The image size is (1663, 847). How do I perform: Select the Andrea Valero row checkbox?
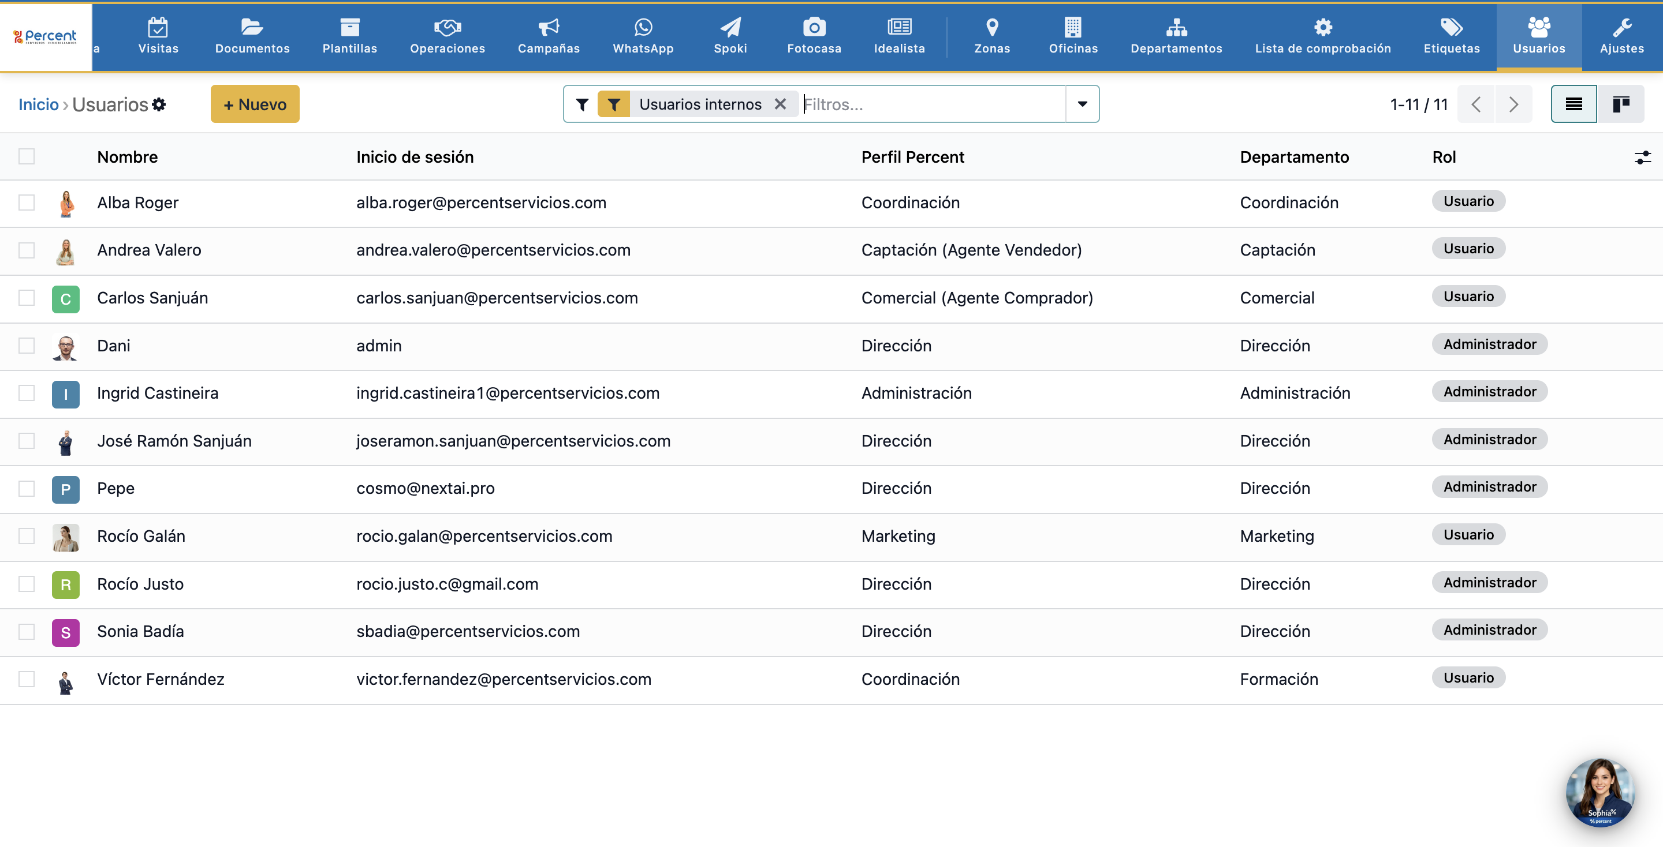pos(27,250)
